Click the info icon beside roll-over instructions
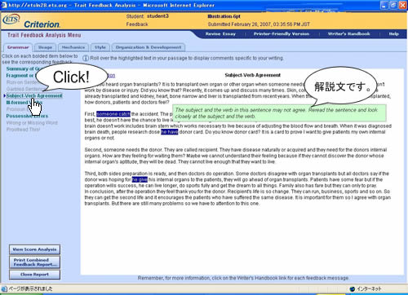The height and width of the screenshot is (295, 408). [x=86, y=58]
